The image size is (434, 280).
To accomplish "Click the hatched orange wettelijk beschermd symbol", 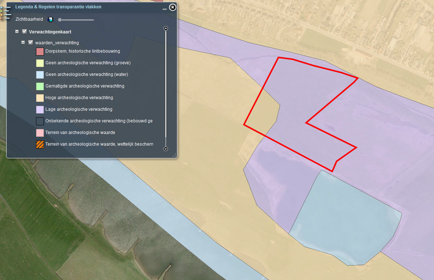I will point(40,144).
